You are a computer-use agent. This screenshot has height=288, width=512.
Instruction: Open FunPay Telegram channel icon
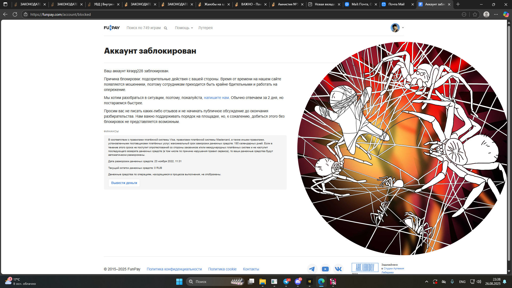point(312,269)
